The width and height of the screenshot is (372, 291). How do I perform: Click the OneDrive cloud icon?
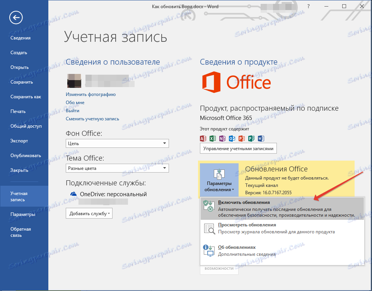[x=73, y=194]
